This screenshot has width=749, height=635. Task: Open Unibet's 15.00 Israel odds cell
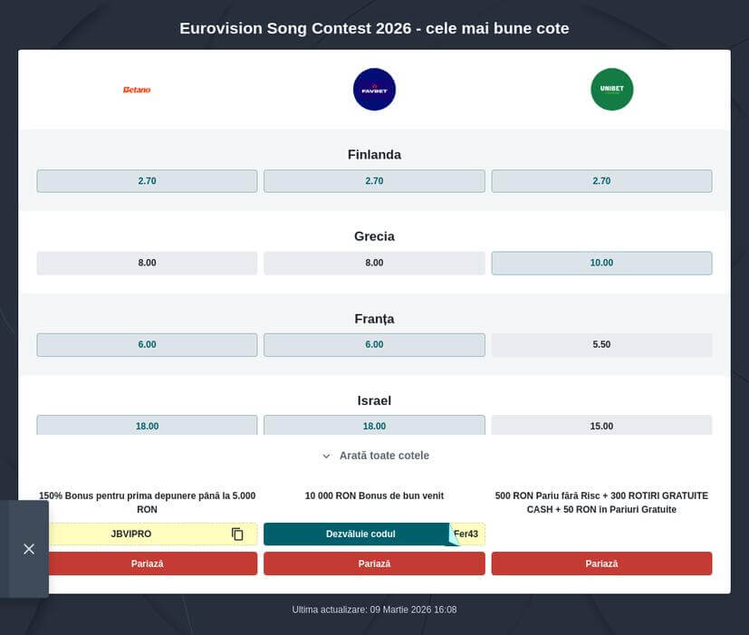point(601,426)
